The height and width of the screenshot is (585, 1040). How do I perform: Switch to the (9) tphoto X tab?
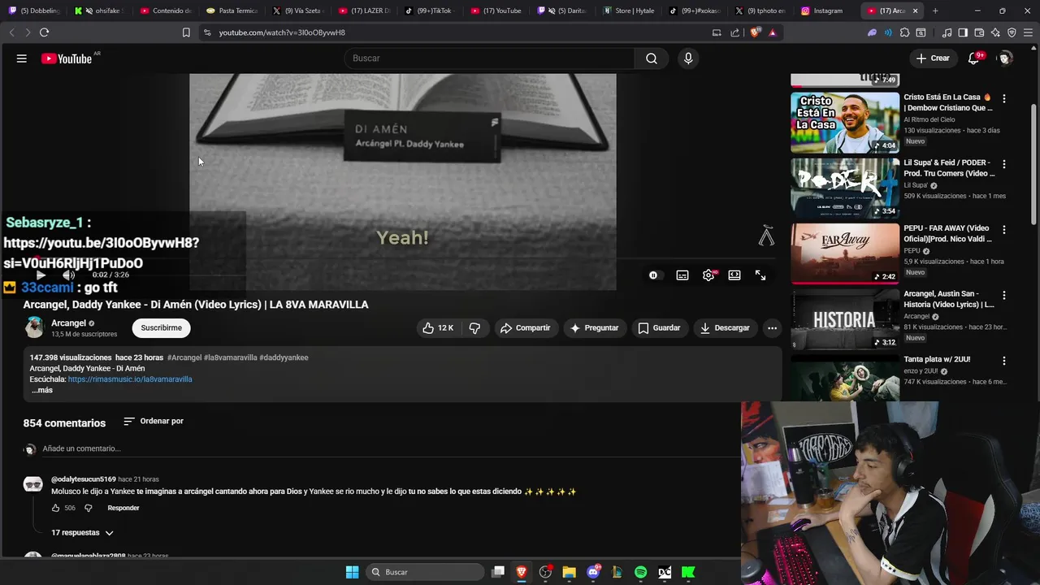(x=760, y=11)
